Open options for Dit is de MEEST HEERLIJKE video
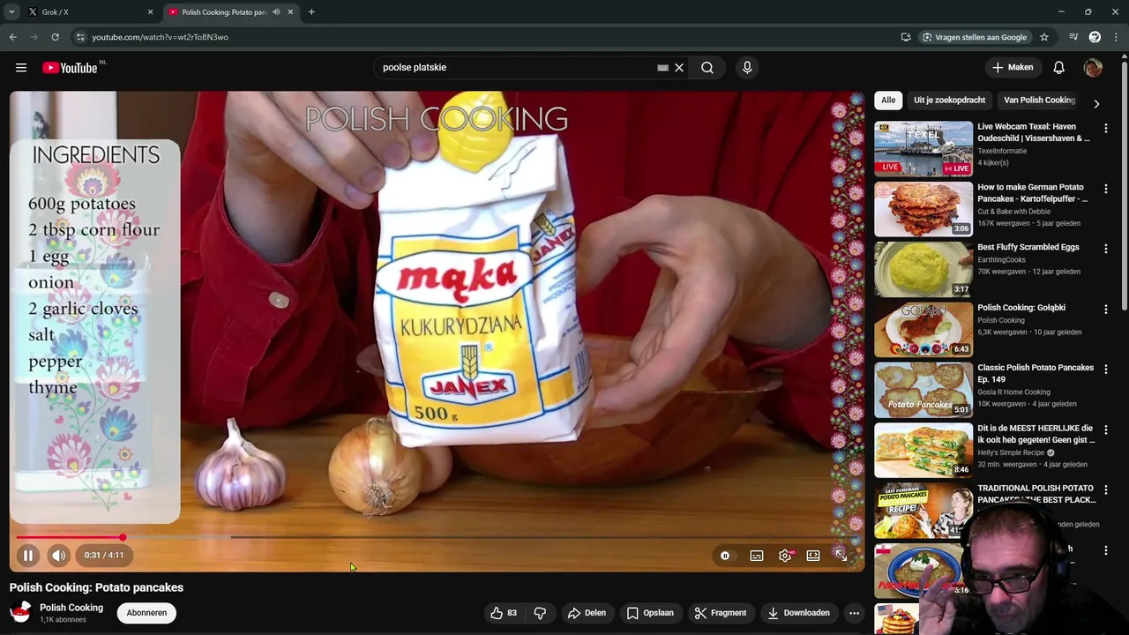 (1106, 430)
